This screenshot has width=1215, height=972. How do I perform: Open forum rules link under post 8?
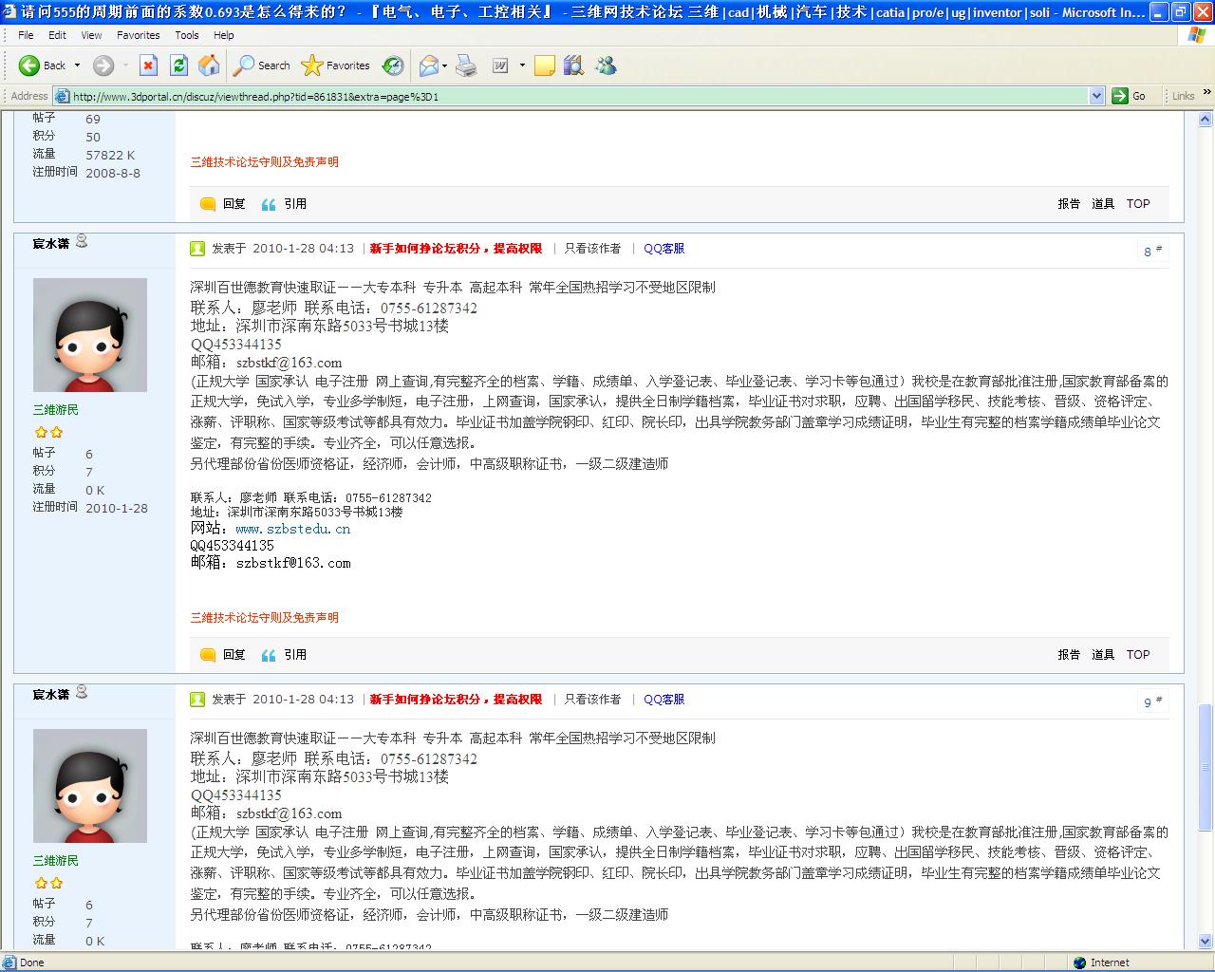coord(265,618)
